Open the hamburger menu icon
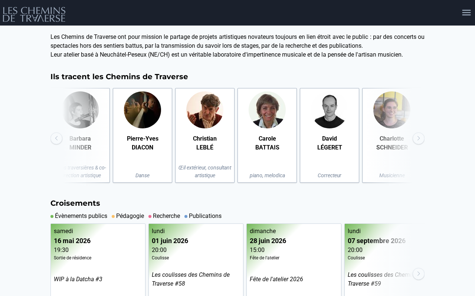The image size is (475, 296). 466,13
